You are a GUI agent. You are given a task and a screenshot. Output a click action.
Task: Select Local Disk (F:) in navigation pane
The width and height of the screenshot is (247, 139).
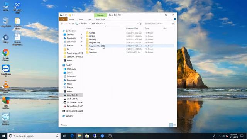[x=72, y=99]
